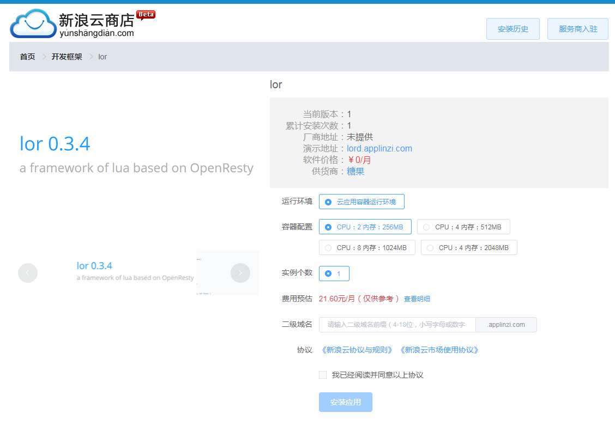This screenshot has height=425, width=615.
Task: Select CPU 2 内存 256MB configuration
Action: tap(365, 227)
